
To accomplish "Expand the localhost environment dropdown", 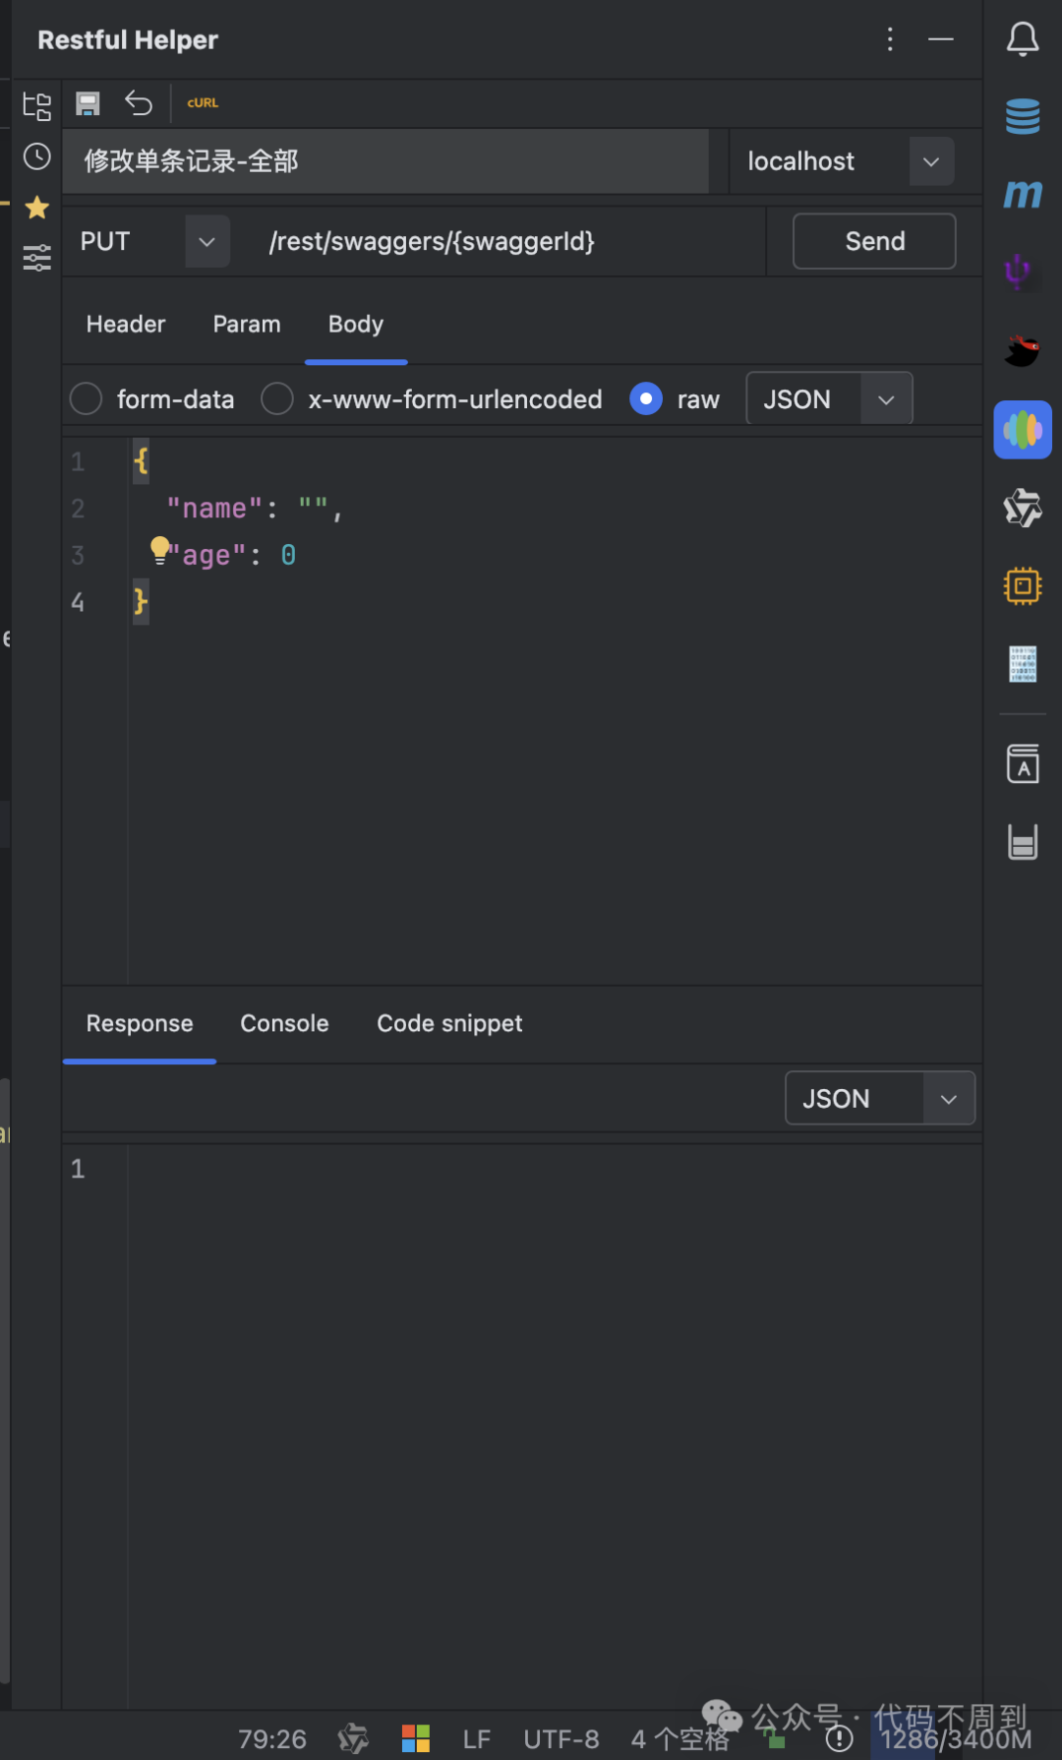I will pyautogui.click(x=930, y=161).
